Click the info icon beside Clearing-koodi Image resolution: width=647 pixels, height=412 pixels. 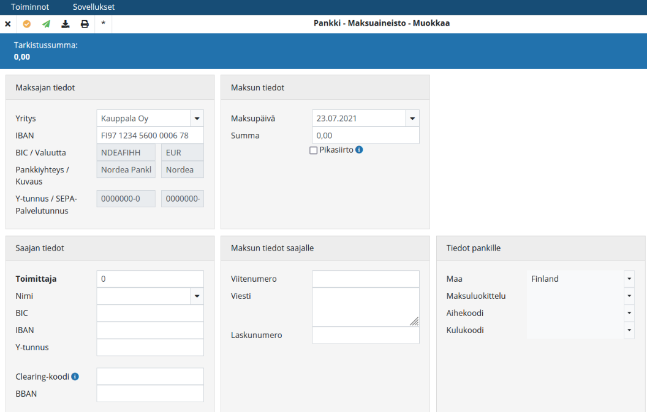coord(75,377)
